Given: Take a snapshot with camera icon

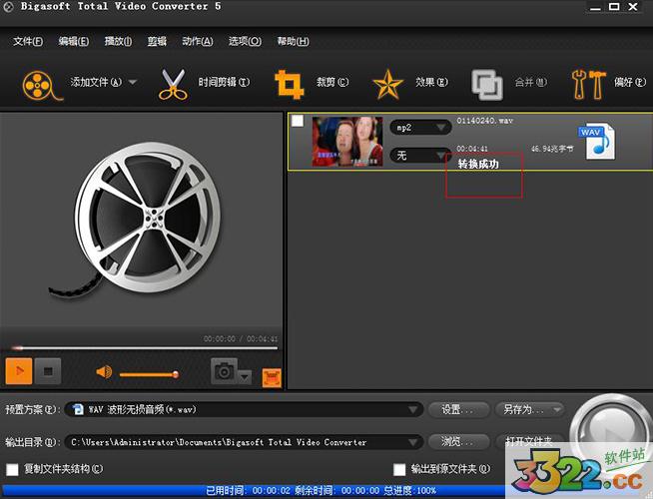Looking at the screenshot, I should point(224,371).
